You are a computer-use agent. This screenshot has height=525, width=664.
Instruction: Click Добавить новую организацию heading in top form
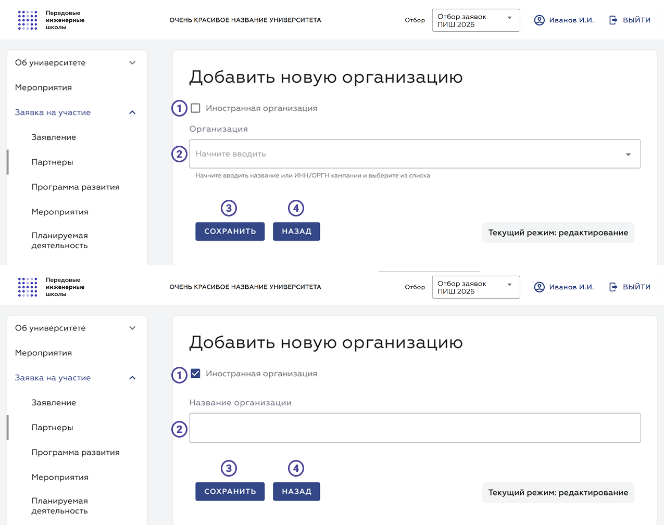coord(326,78)
